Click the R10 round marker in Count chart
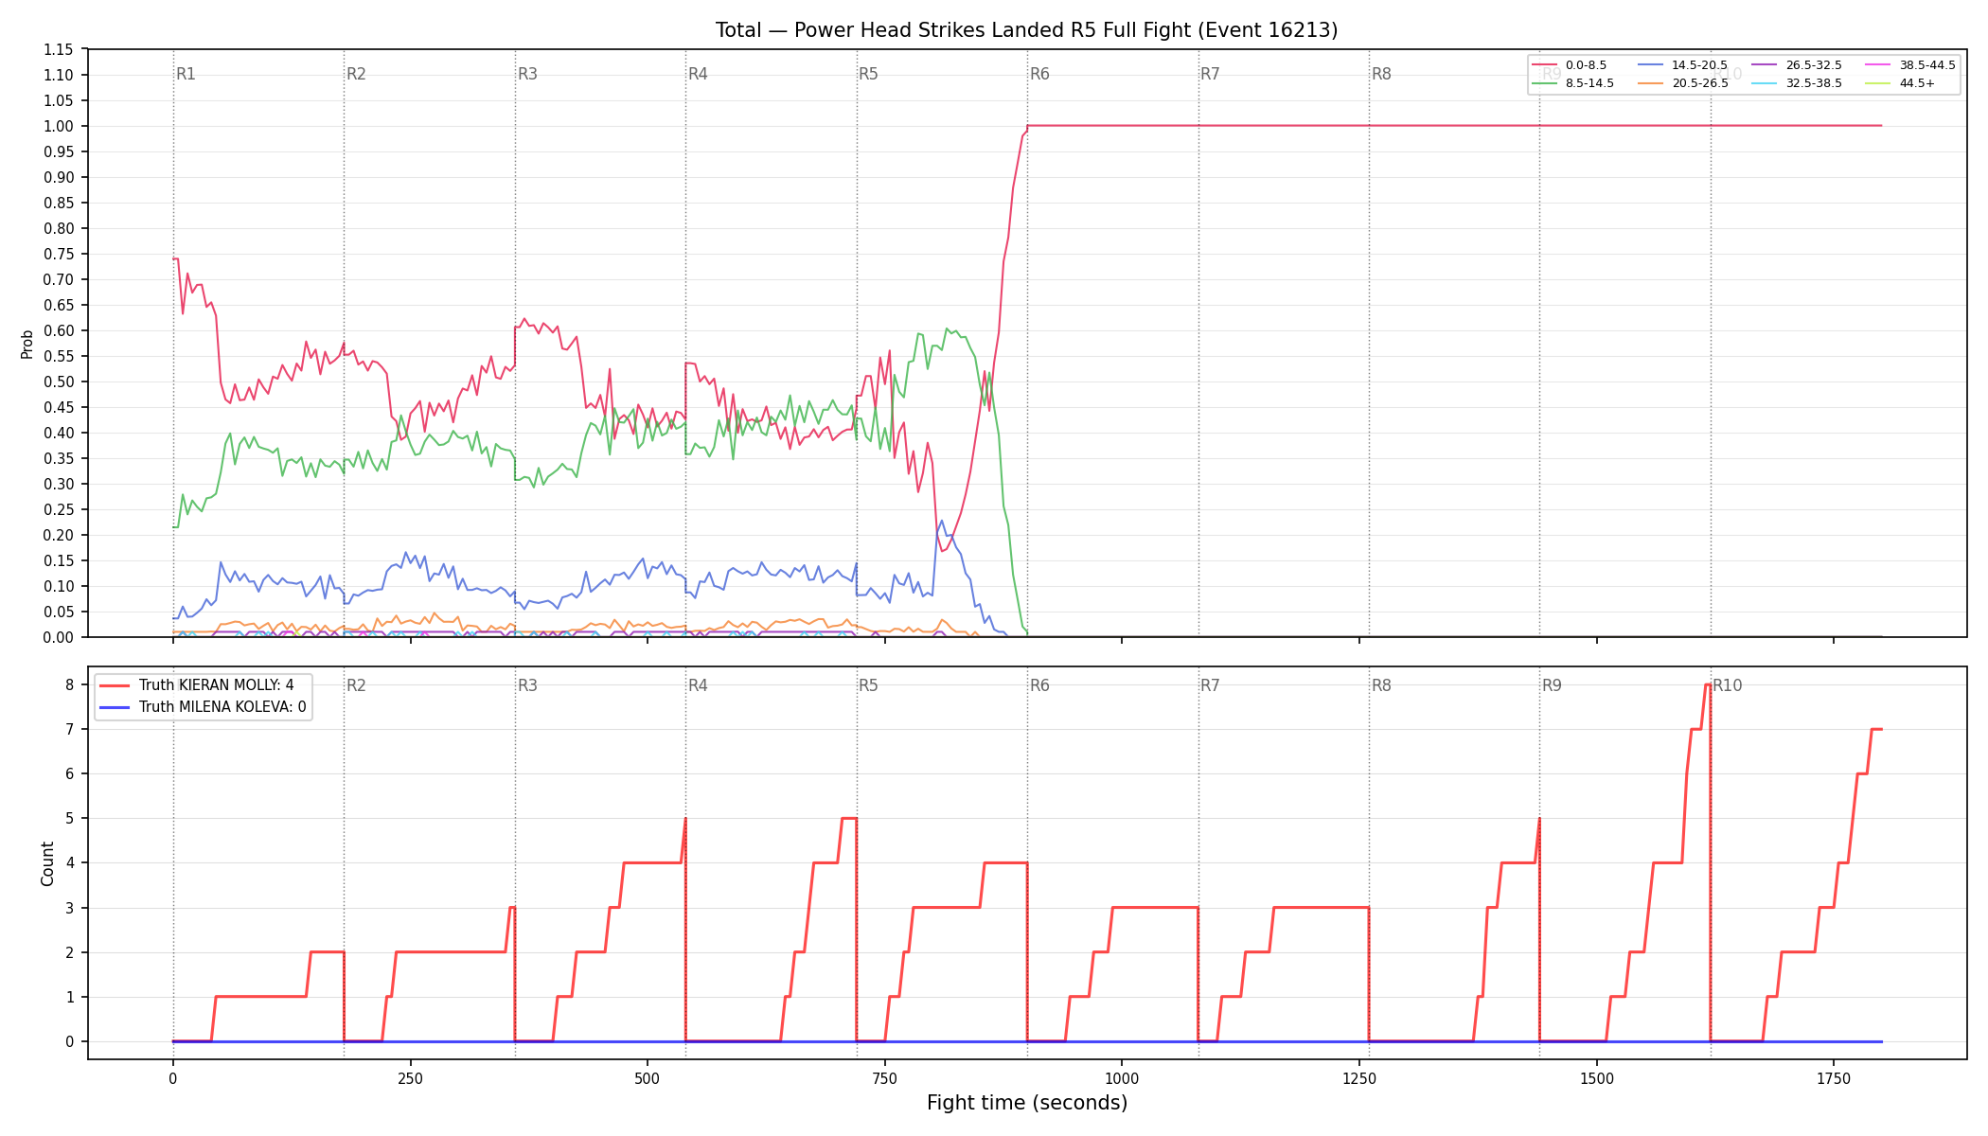Viewport: 1988px width, 1136px height. point(1727,685)
